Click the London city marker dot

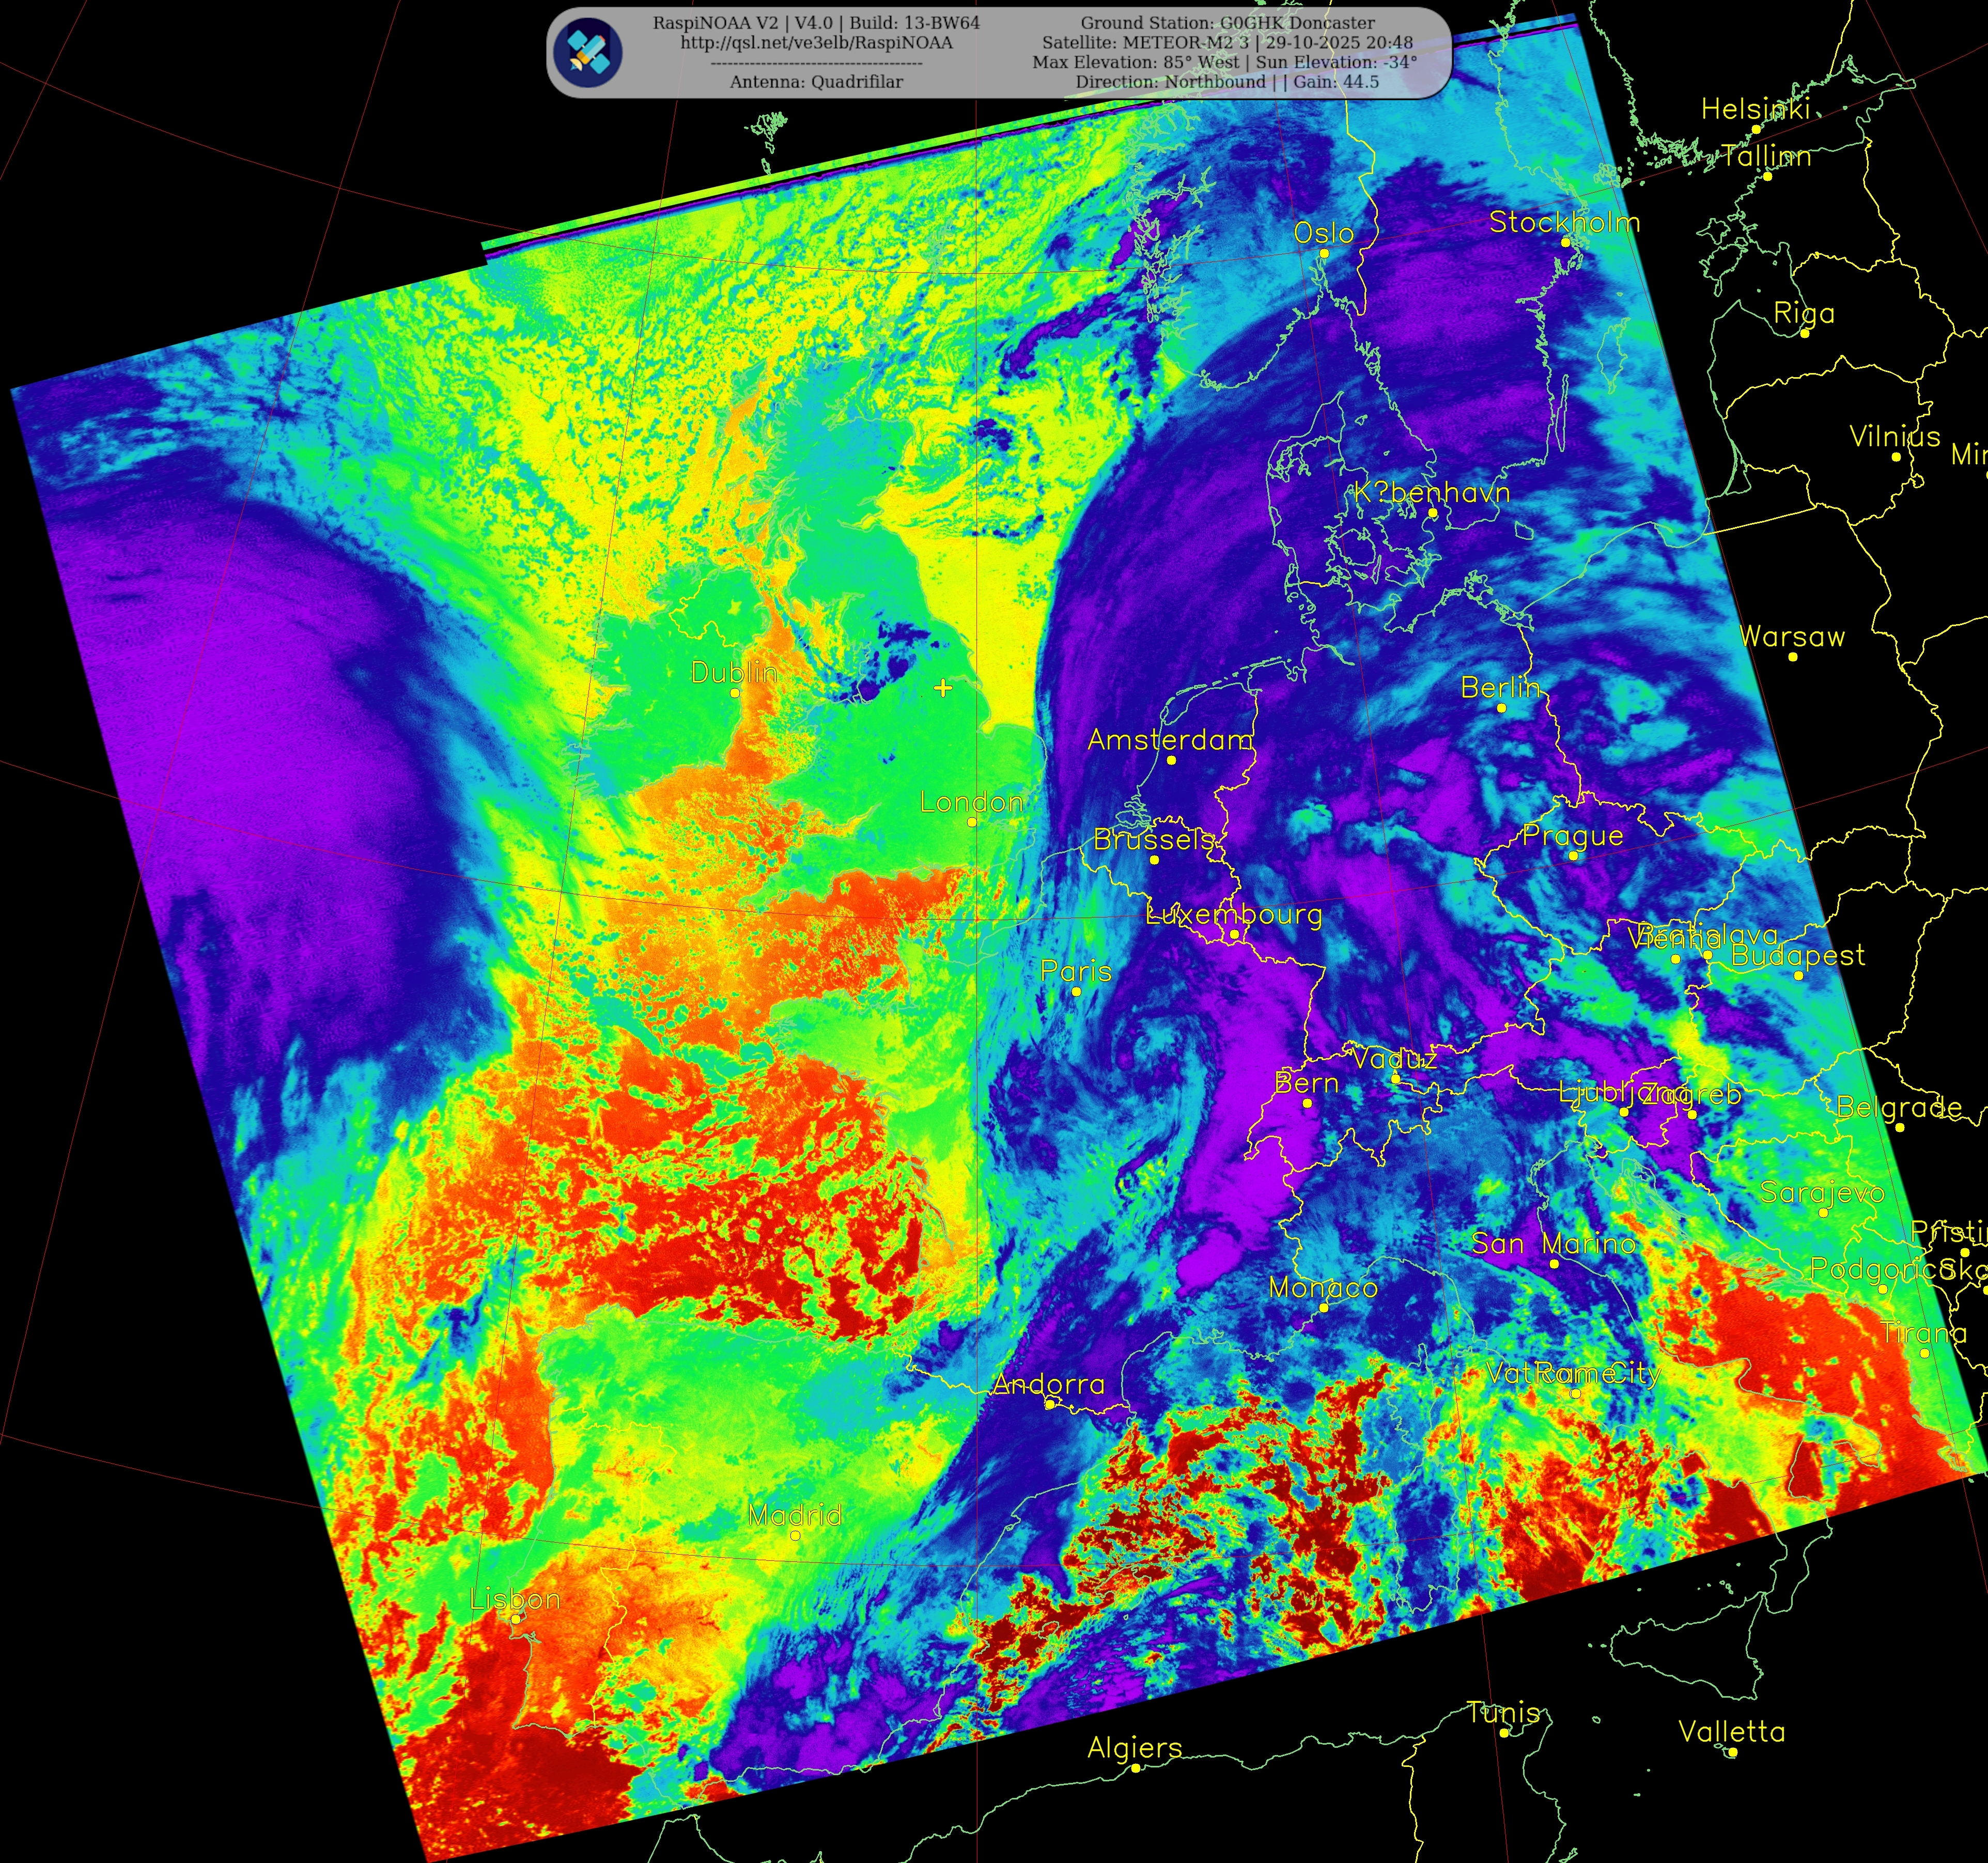point(972,822)
